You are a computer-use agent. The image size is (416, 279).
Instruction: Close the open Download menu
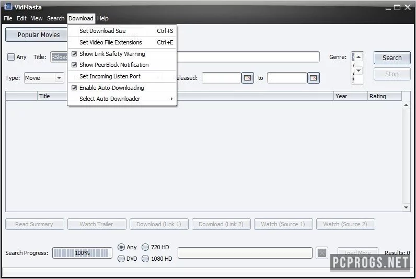click(81, 18)
